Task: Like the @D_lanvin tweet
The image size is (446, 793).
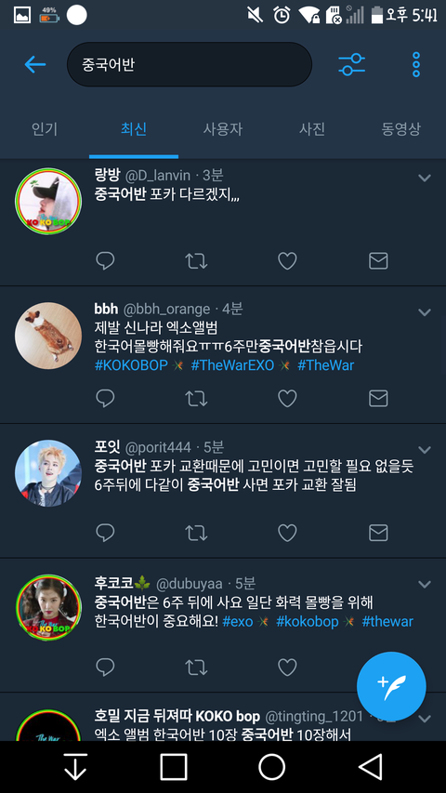Action: point(287,261)
